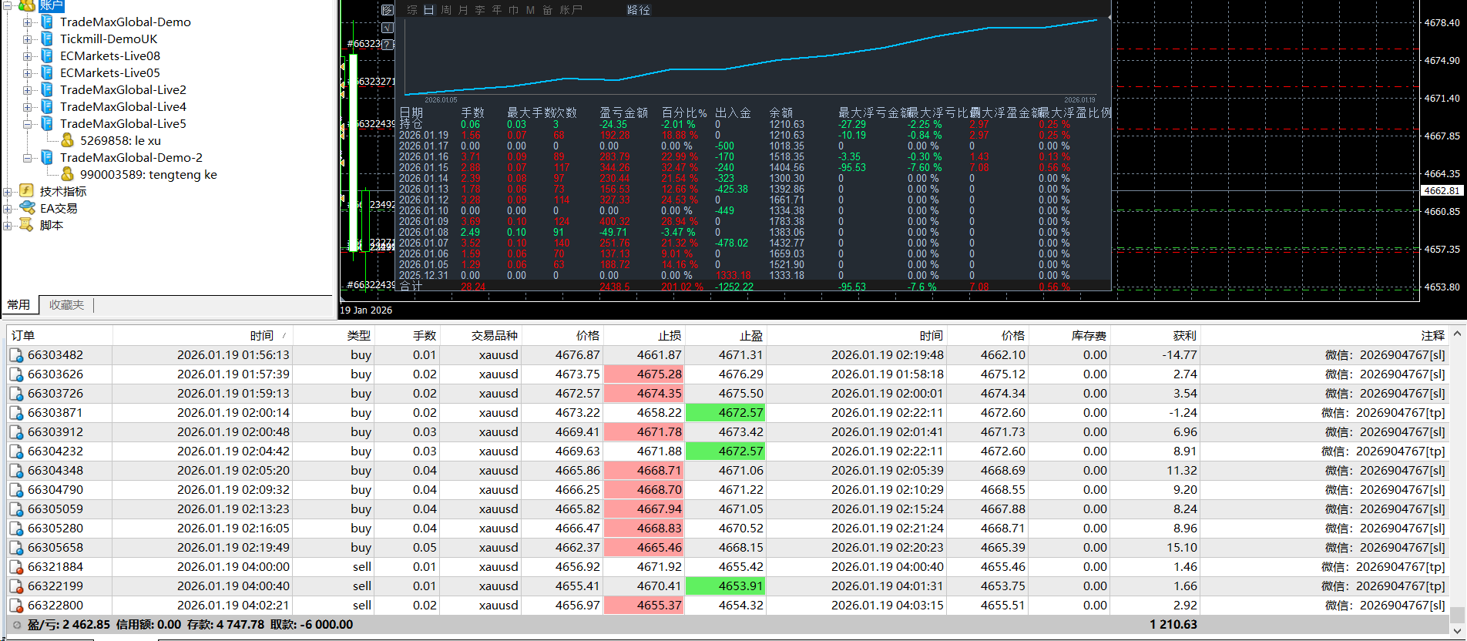Expand the ECMarkets-Live08 tree node

(x=27, y=56)
